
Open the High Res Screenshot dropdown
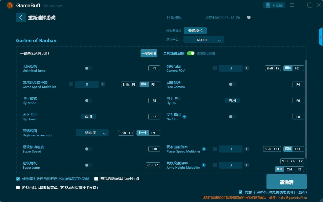92,133
